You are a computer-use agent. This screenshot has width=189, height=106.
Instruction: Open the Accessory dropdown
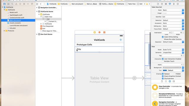coord(173,23)
